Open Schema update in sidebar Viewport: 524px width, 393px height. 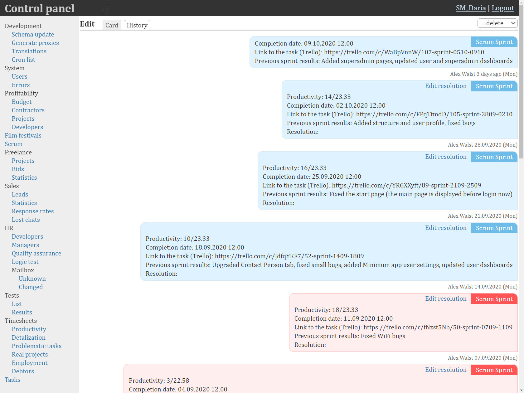(33, 34)
